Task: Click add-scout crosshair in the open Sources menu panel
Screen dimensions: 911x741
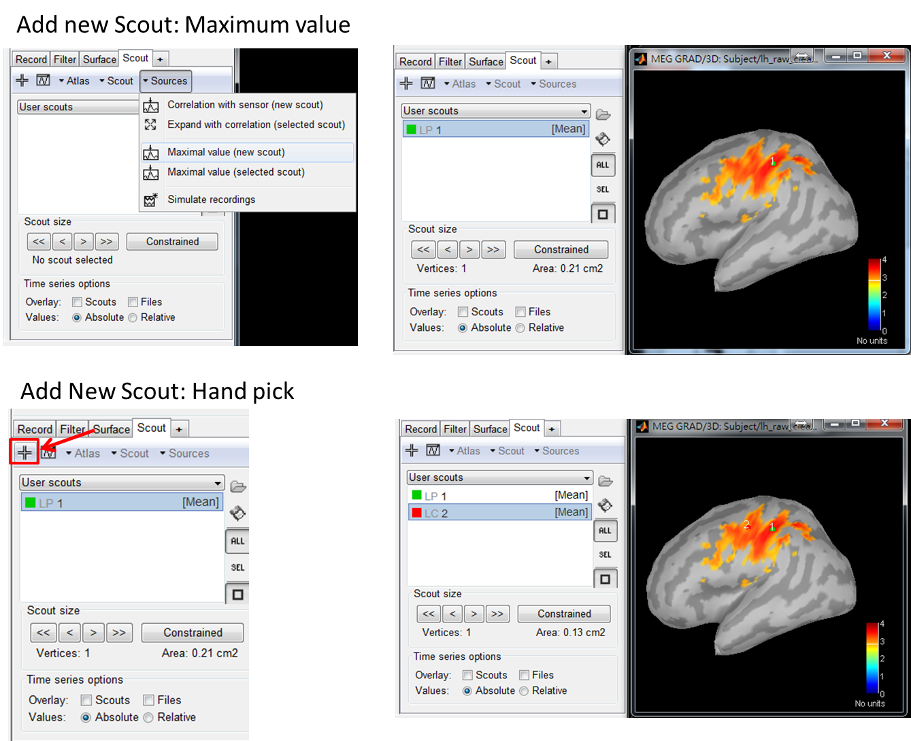Action: pos(22,80)
